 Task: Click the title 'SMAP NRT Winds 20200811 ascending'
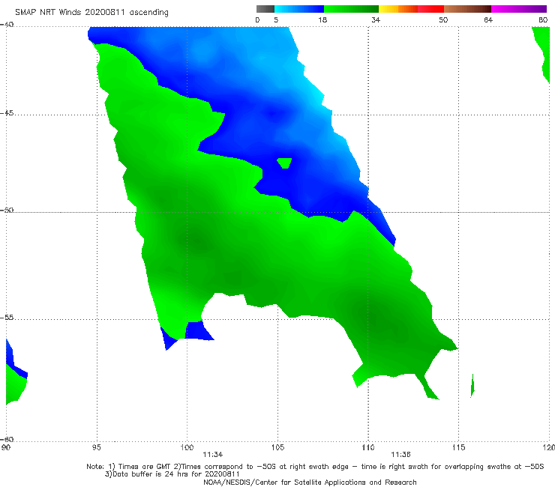[x=91, y=13]
